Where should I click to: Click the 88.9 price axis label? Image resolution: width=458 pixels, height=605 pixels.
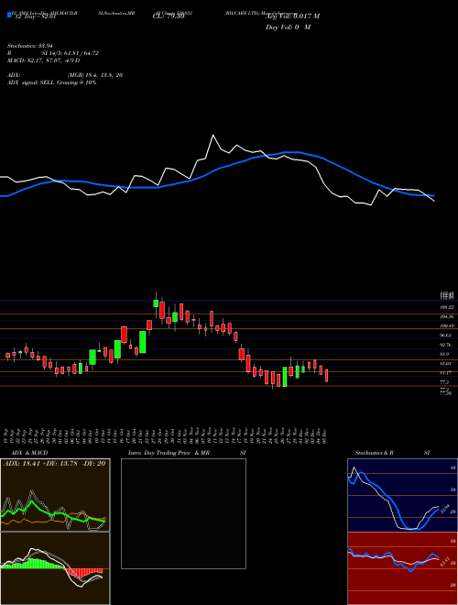[x=444, y=354]
